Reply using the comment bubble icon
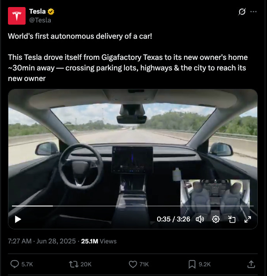 tap(15, 264)
